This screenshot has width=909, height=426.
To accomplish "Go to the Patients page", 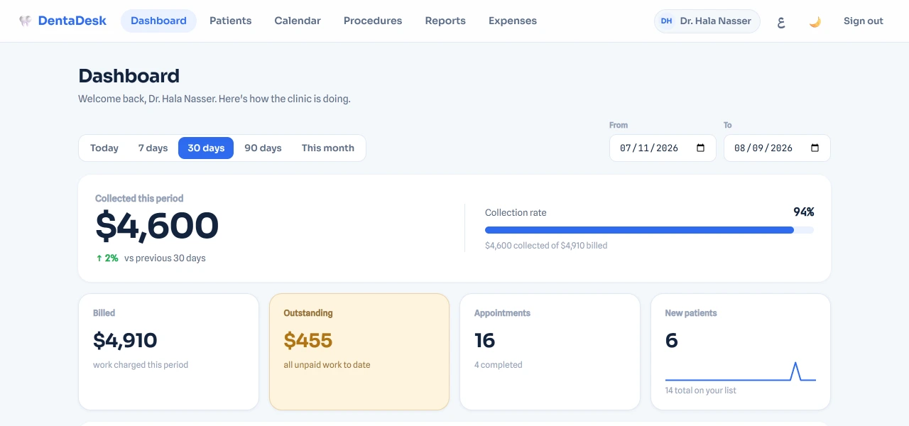I will (231, 21).
